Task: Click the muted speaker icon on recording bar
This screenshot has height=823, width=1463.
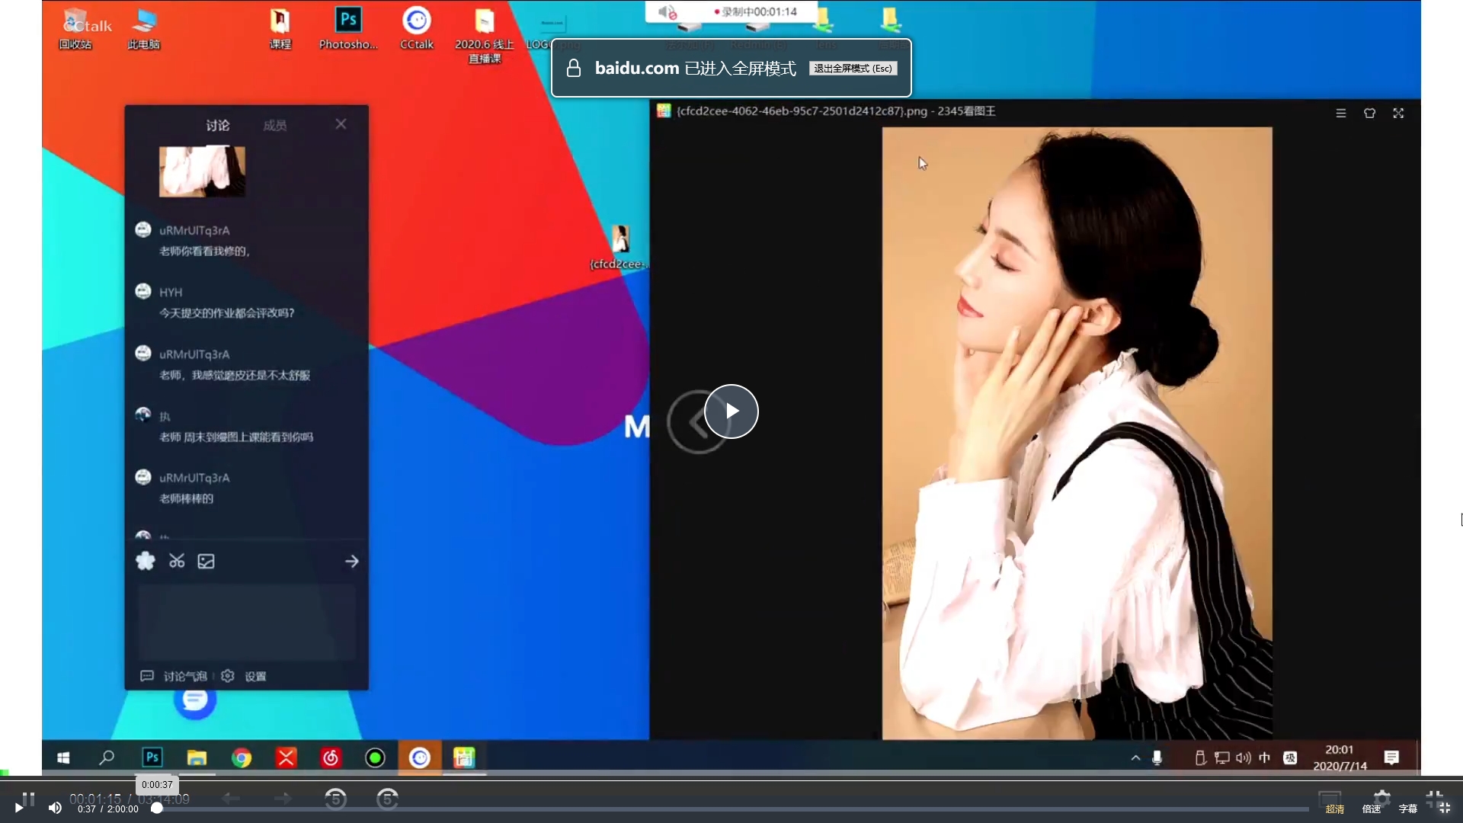Action: click(x=667, y=12)
